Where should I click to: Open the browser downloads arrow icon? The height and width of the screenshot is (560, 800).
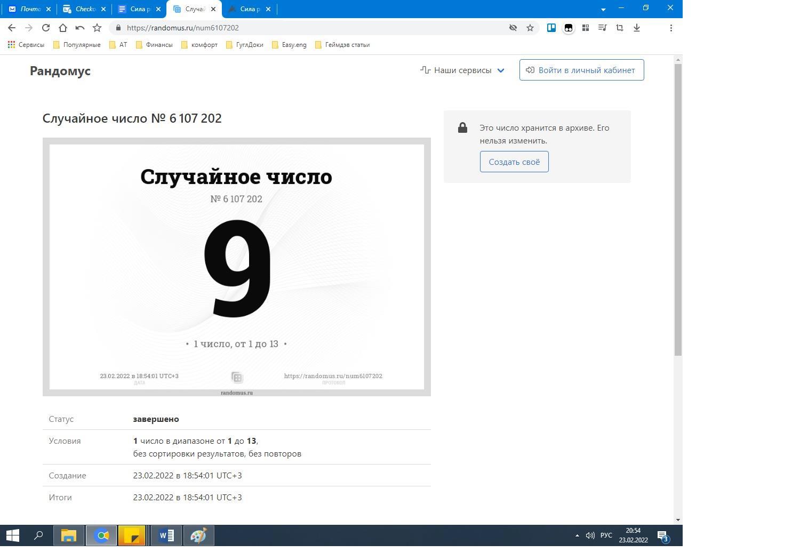coord(636,28)
